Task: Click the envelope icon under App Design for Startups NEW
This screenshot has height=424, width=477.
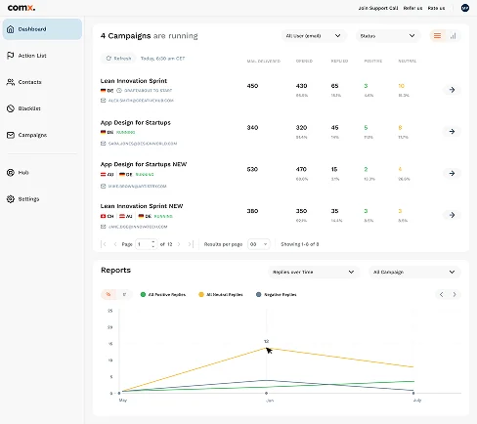Action: click(x=104, y=186)
